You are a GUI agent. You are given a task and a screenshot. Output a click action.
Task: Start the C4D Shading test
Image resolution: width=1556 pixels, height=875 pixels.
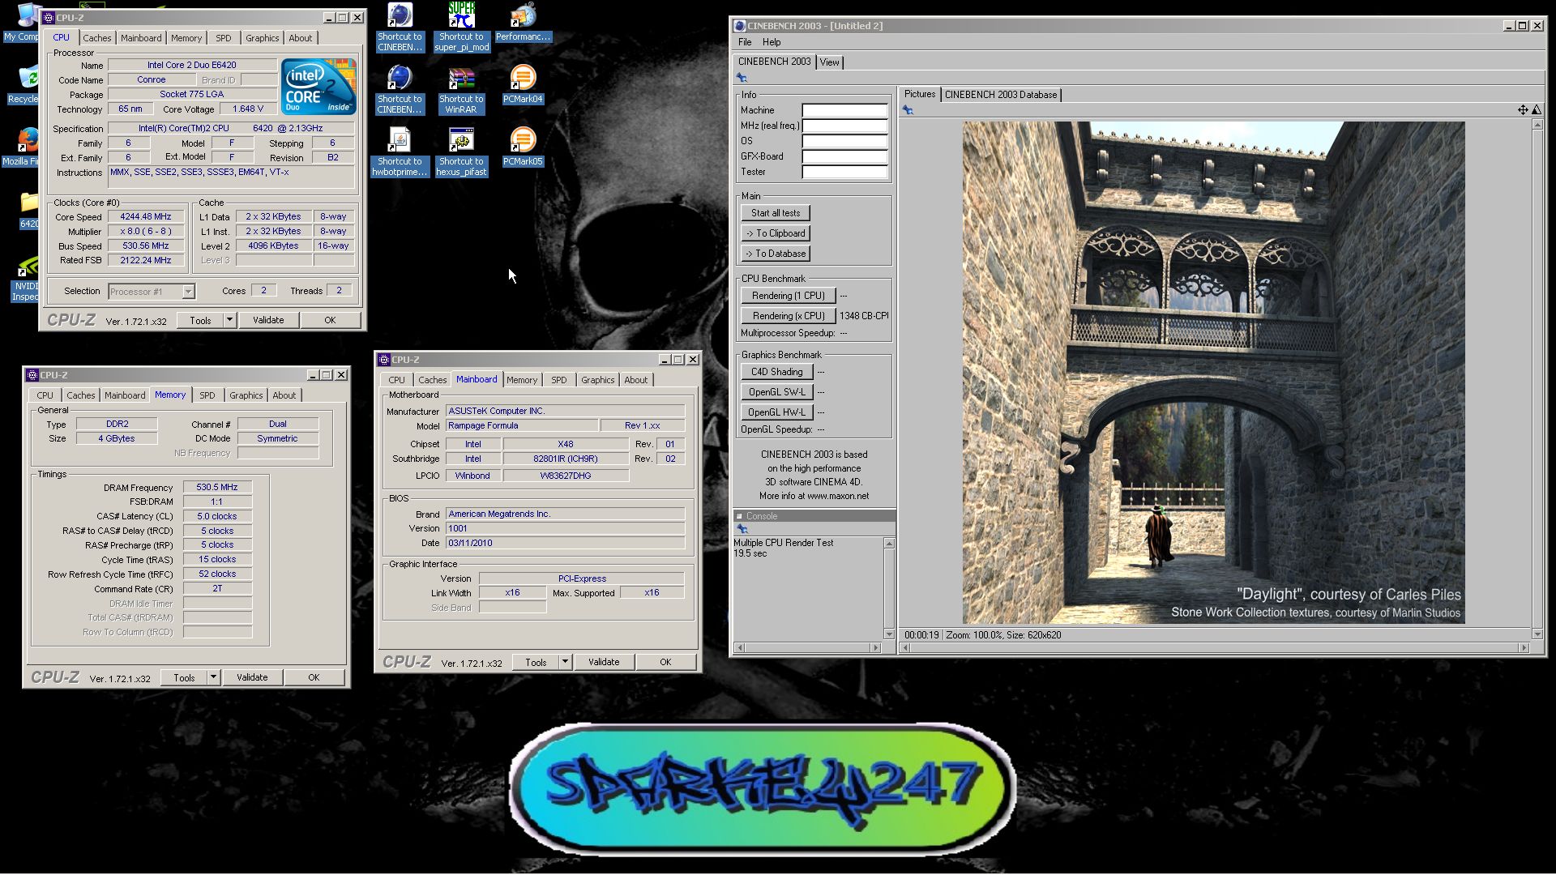pyautogui.click(x=776, y=372)
